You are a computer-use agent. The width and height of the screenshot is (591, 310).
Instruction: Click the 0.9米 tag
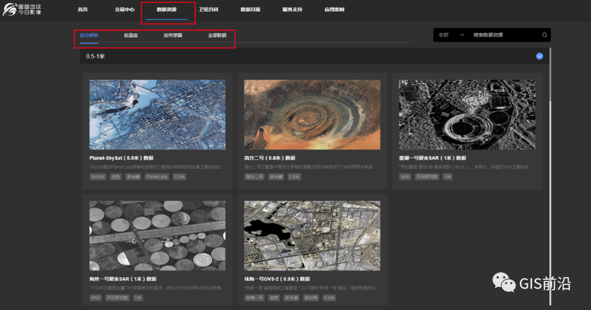329,297
